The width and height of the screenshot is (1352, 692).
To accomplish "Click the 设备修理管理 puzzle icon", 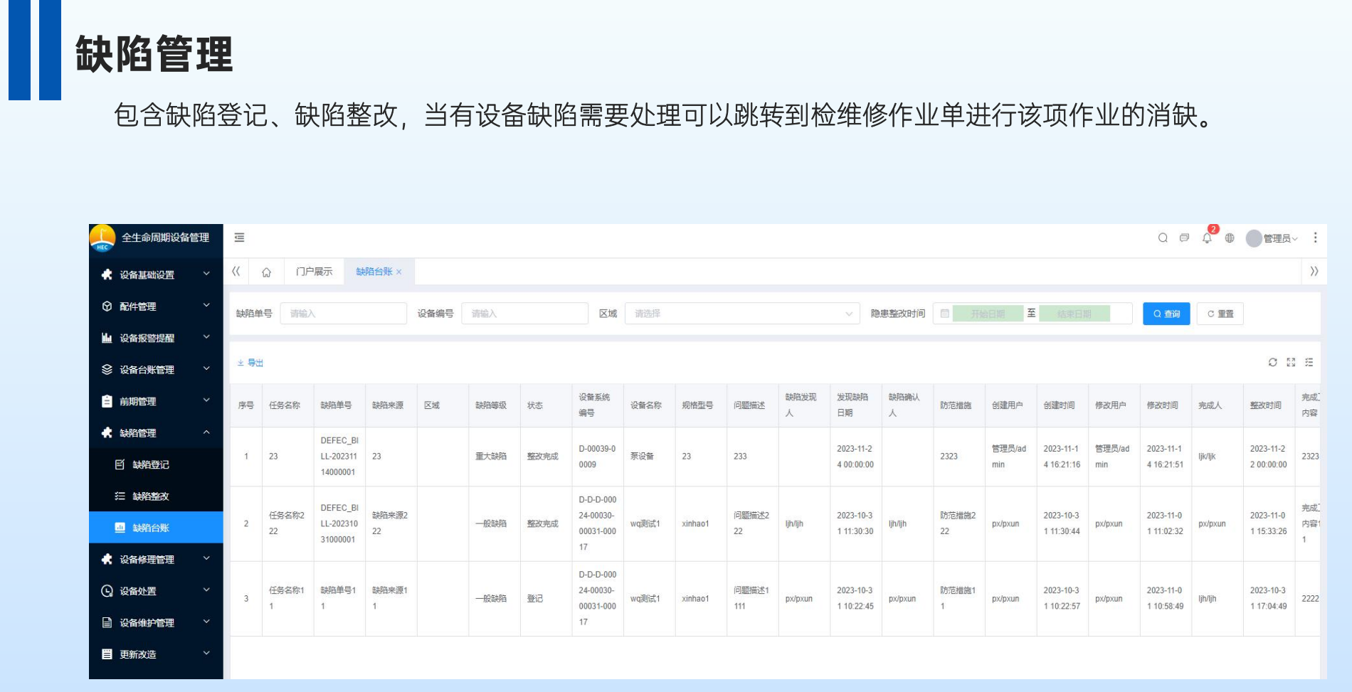I will tap(107, 559).
